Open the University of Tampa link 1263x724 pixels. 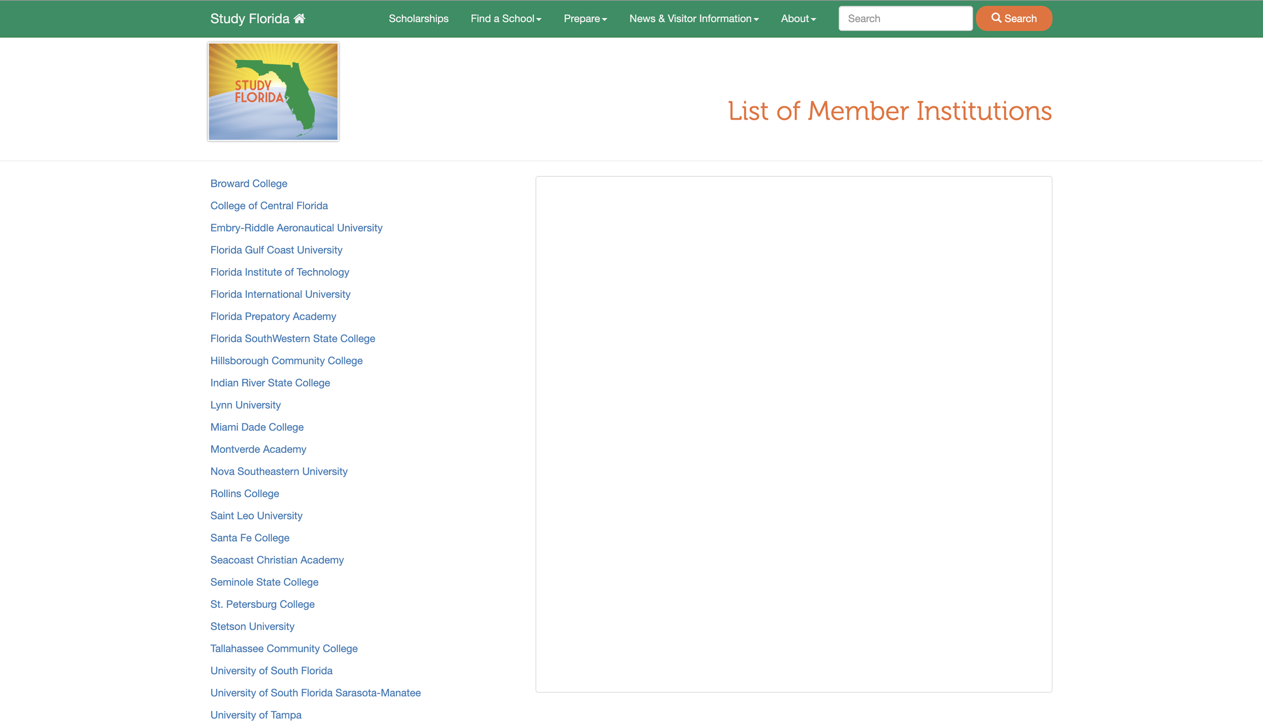tap(256, 715)
